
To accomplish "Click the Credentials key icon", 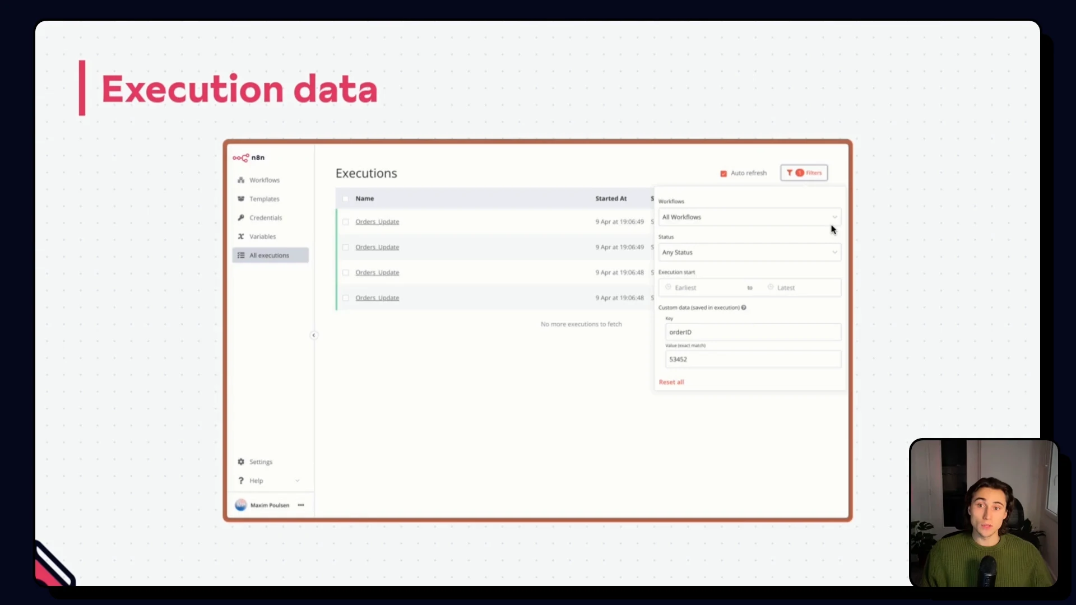I will point(241,218).
